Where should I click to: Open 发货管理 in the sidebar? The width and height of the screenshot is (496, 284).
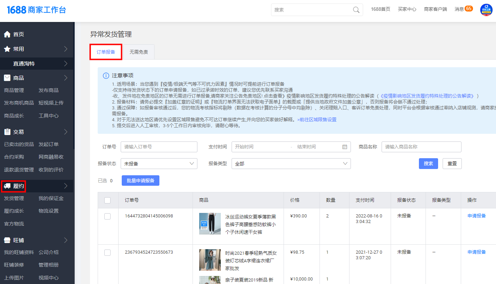pos(14,198)
